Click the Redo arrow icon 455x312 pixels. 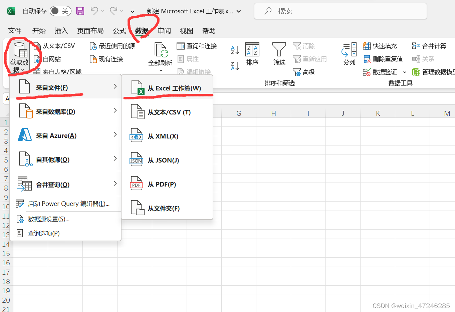[x=113, y=11]
